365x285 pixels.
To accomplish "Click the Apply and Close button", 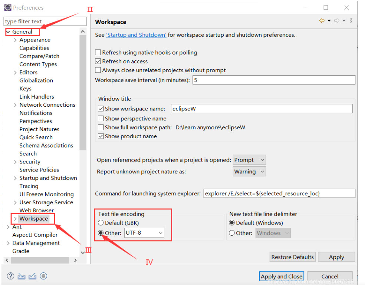I will click(282, 276).
